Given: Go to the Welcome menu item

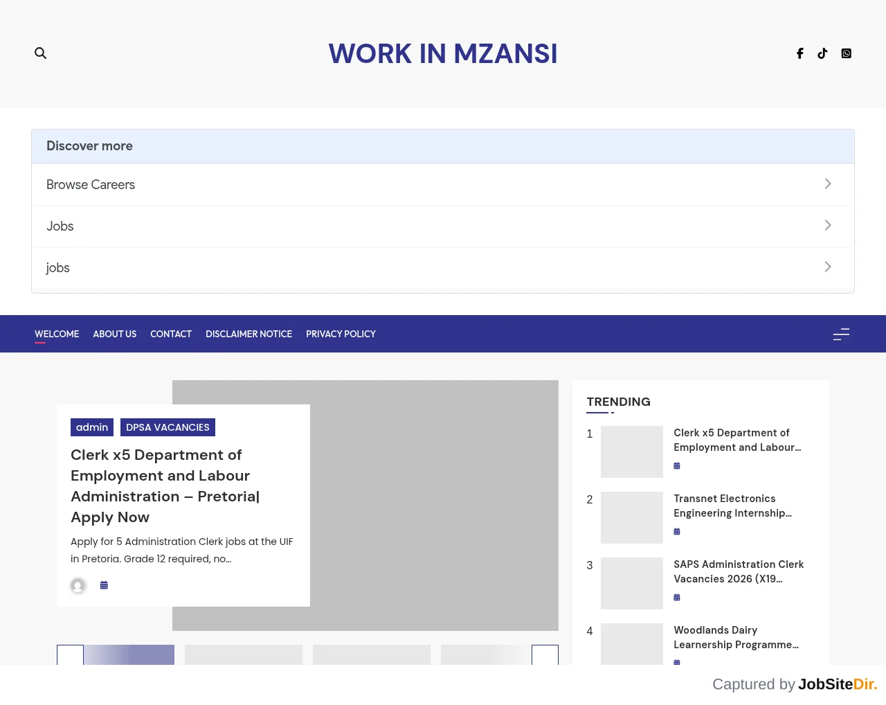Looking at the screenshot, I should (x=57, y=334).
